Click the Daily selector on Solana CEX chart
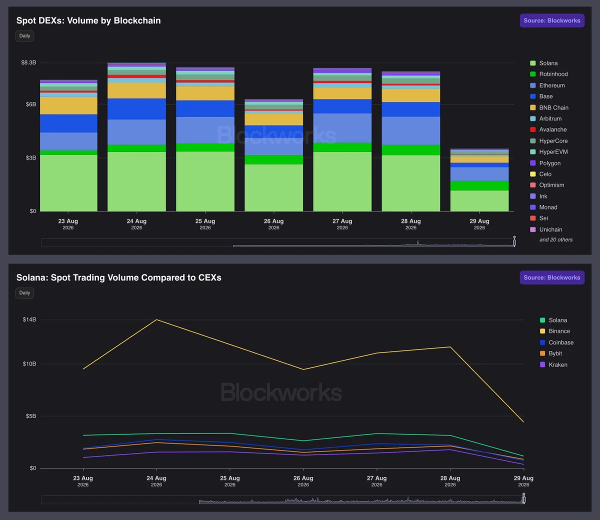 click(x=24, y=293)
